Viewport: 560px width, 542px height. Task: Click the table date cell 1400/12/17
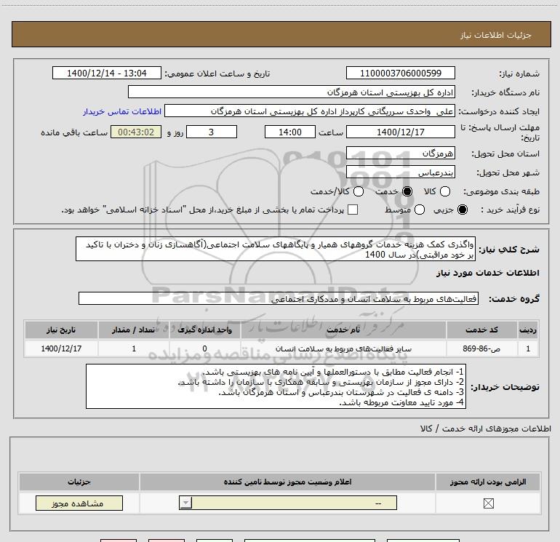[61, 348]
